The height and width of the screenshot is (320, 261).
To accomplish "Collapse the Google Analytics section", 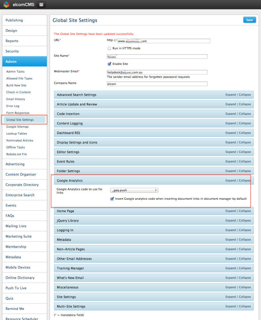I will [245, 180].
